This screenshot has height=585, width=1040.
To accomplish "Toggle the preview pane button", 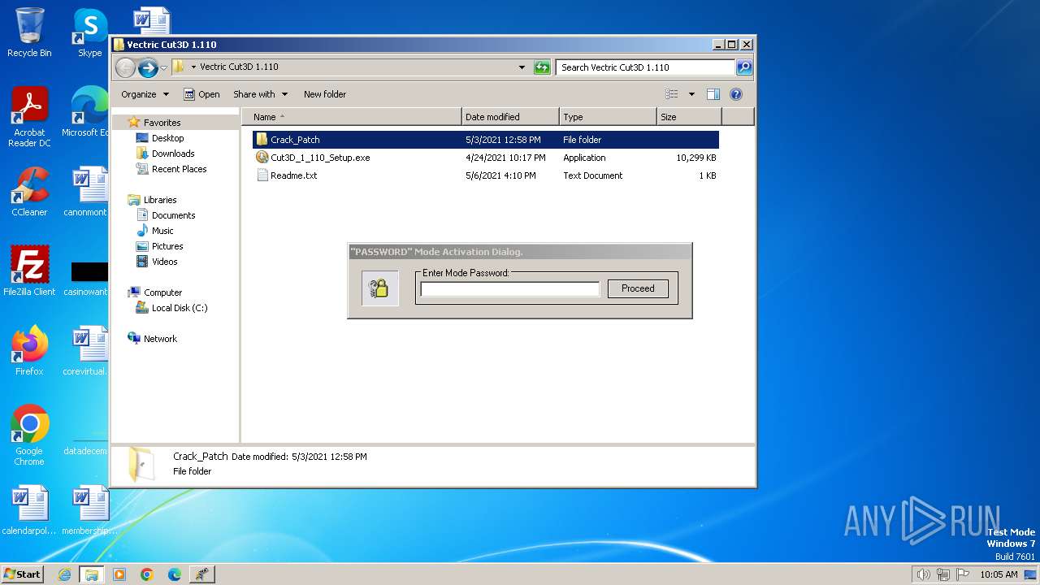I will pos(713,94).
